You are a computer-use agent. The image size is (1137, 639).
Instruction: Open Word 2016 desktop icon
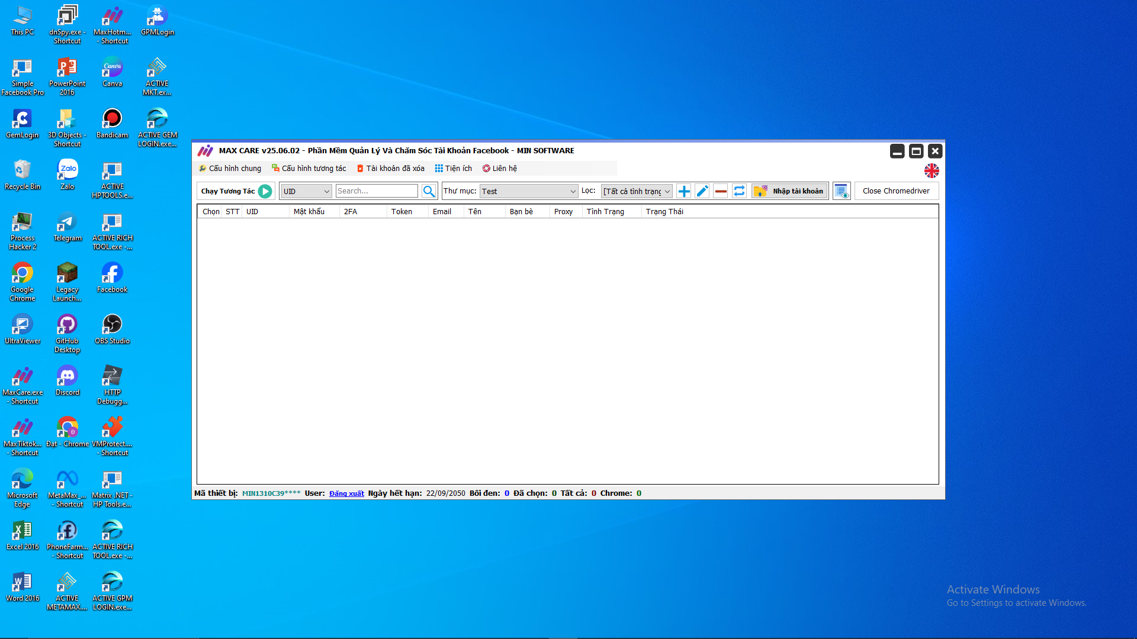pos(23,588)
